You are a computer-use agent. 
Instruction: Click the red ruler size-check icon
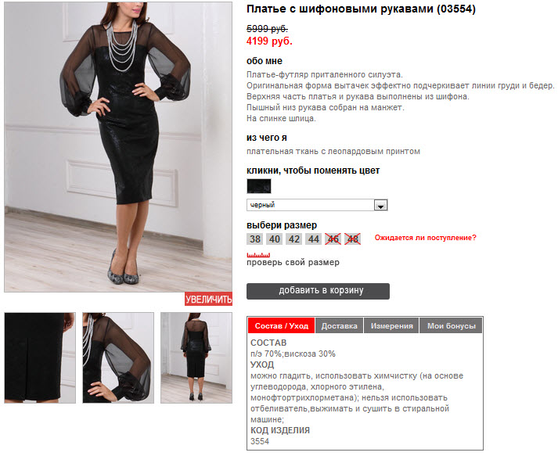click(258, 255)
